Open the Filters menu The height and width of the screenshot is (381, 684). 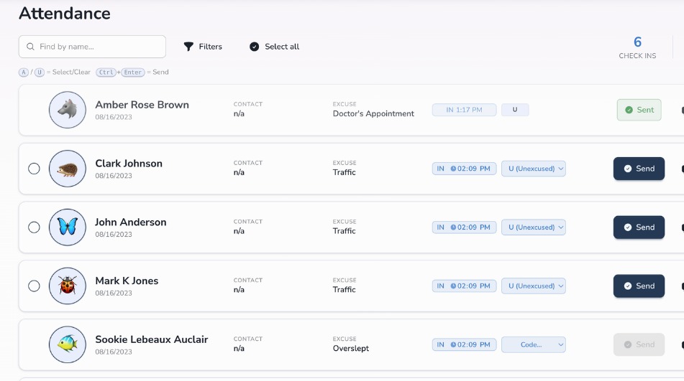click(x=203, y=47)
